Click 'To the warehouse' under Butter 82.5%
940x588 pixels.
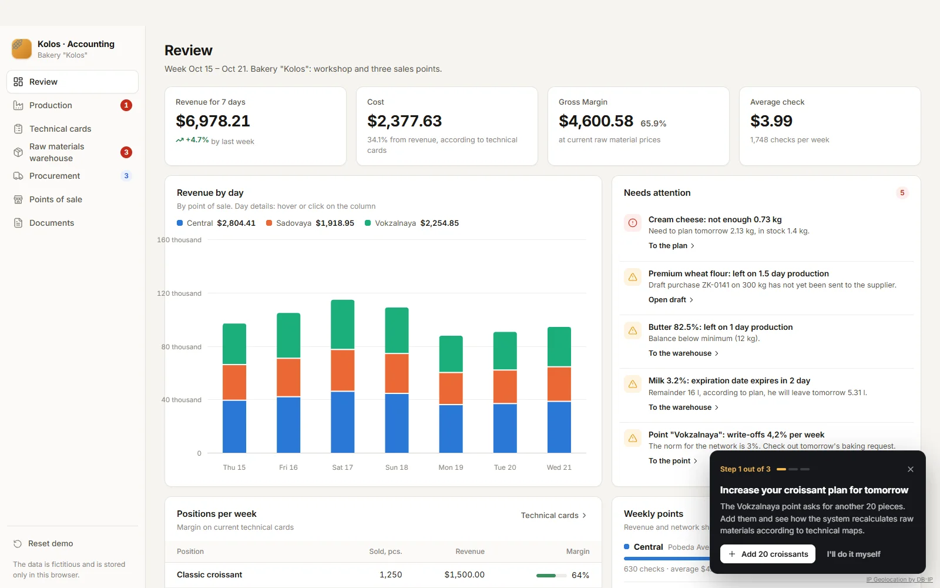[x=683, y=353]
